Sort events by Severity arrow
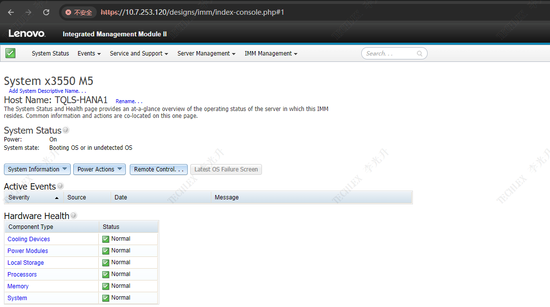Screen dimensions: 550x307 tap(57, 198)
